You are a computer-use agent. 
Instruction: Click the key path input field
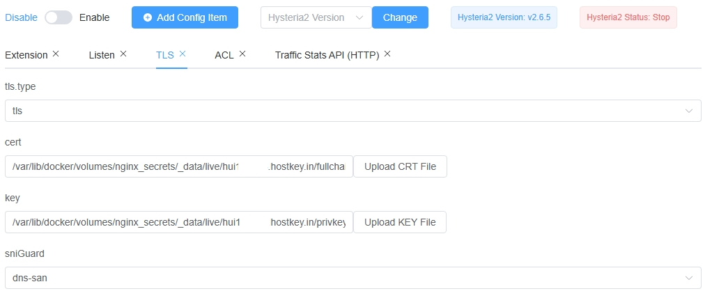178,222
